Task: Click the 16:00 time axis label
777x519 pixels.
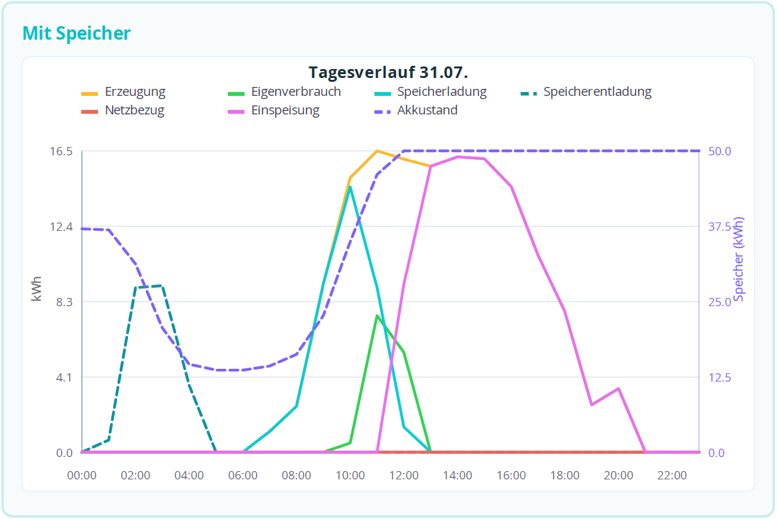Action: [x=512, y=476]
